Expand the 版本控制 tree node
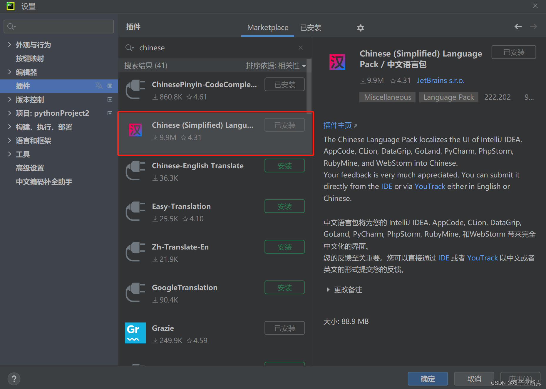The height and width of the screenshot is (389, 546). (9, 99)
